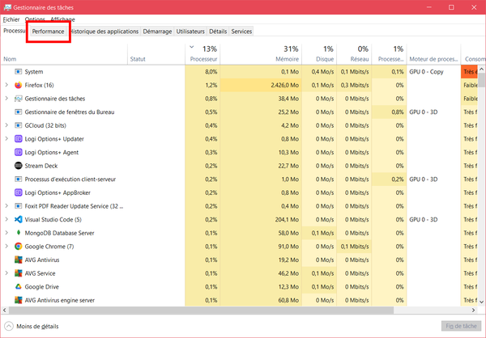Click the GCloud (32 bits) icon
Viewport: 486px width, 338px height.
(x=19, y=125)
